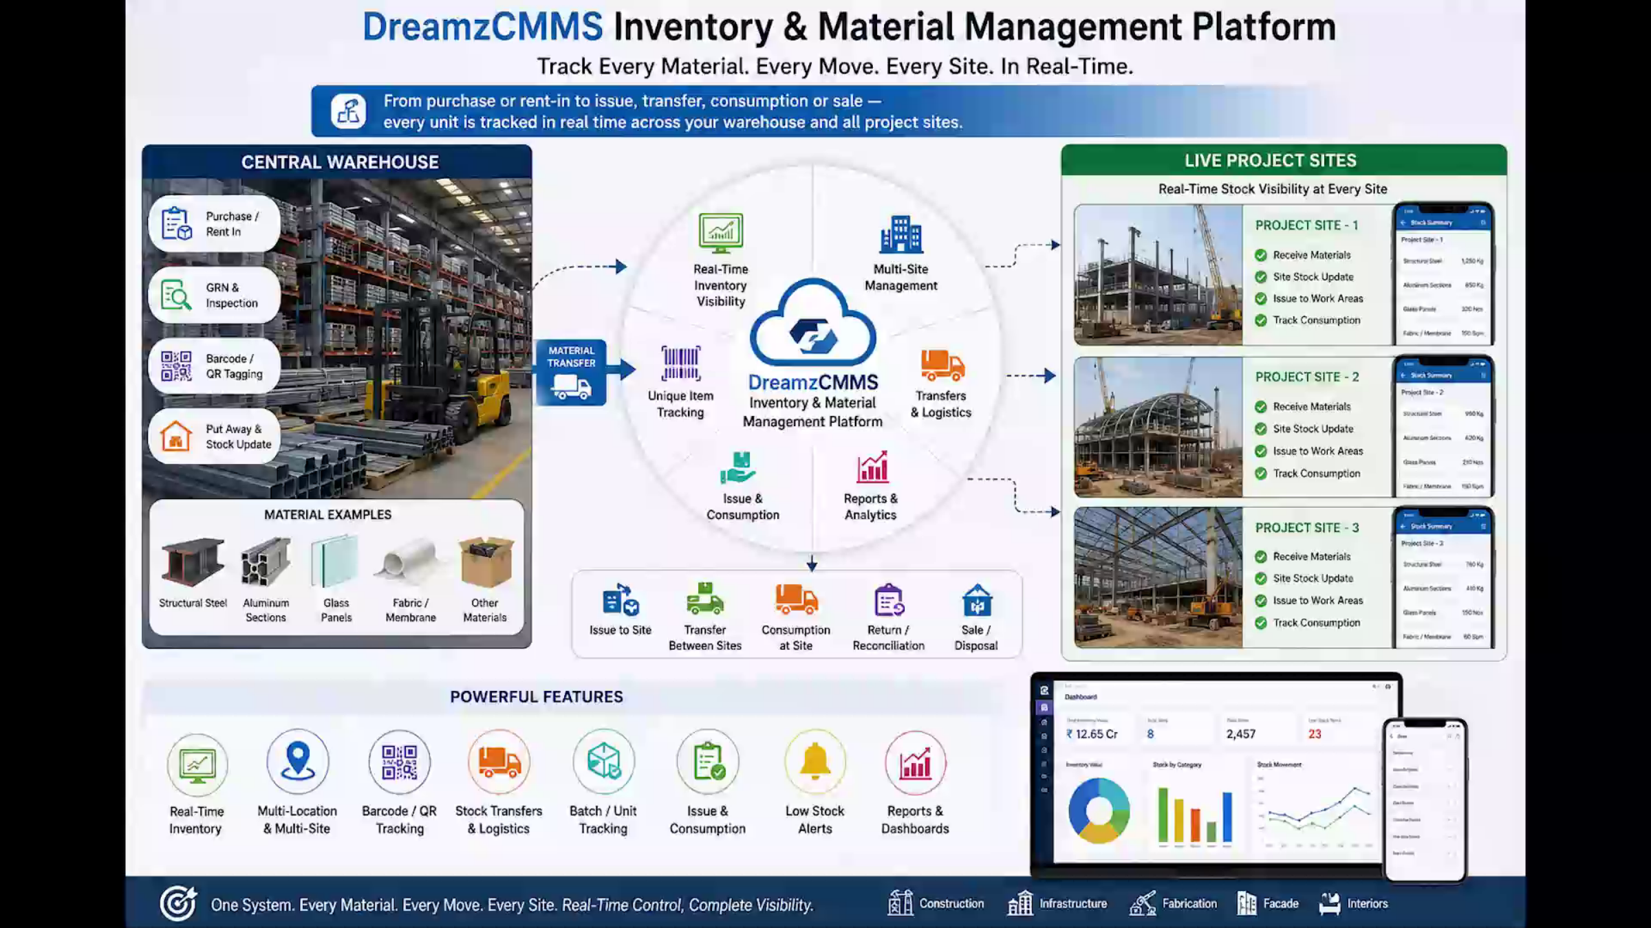Viewport: 1651px width, 928px height.
Task: Click the Fabric / Membrane roll image
Action: point(410,561)
